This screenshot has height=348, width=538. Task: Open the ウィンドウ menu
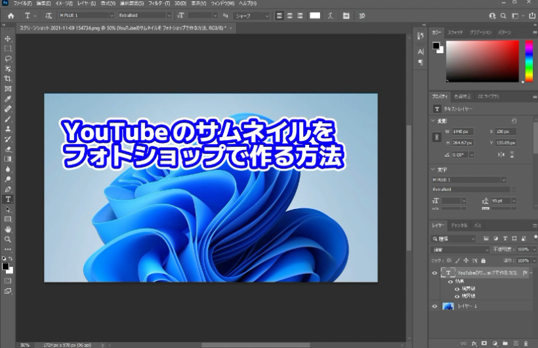(222, 3)
